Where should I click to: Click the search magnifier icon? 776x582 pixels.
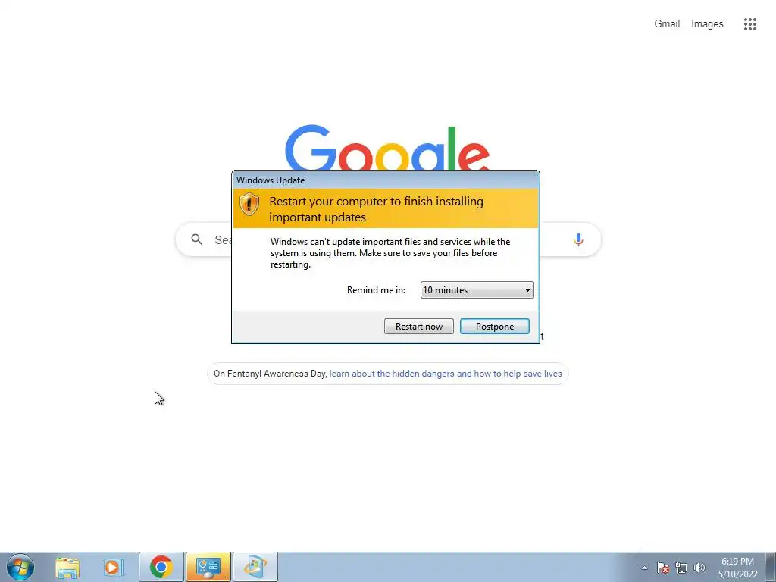(196, 239)
